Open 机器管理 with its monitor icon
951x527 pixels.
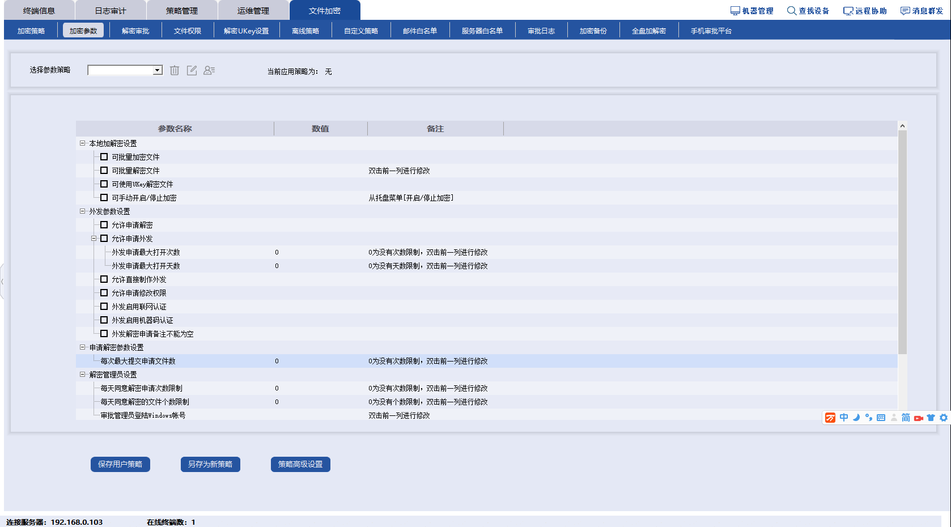[752, 11]
